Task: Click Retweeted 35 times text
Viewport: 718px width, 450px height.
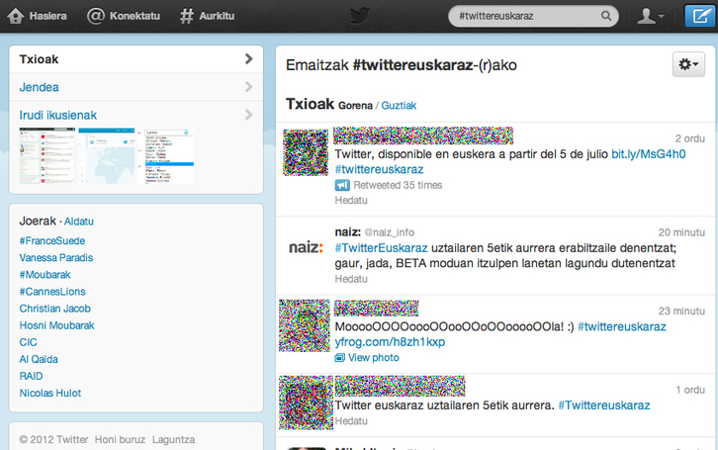Action: tap(398, 185)
